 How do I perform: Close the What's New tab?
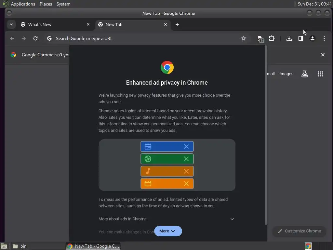[x=88, y=25]
